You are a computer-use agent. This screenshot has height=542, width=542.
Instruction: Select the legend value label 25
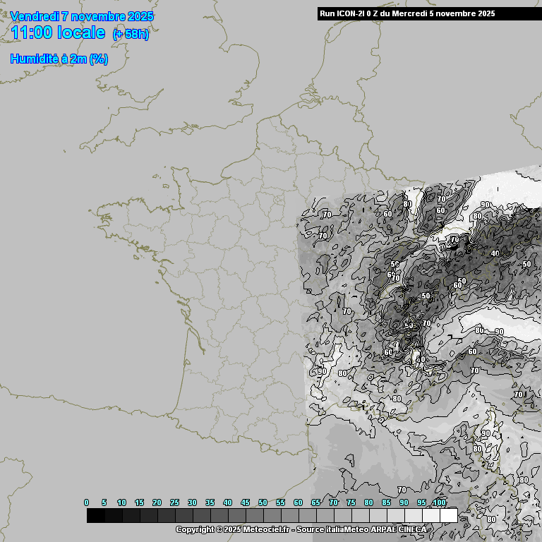[174, 502]
